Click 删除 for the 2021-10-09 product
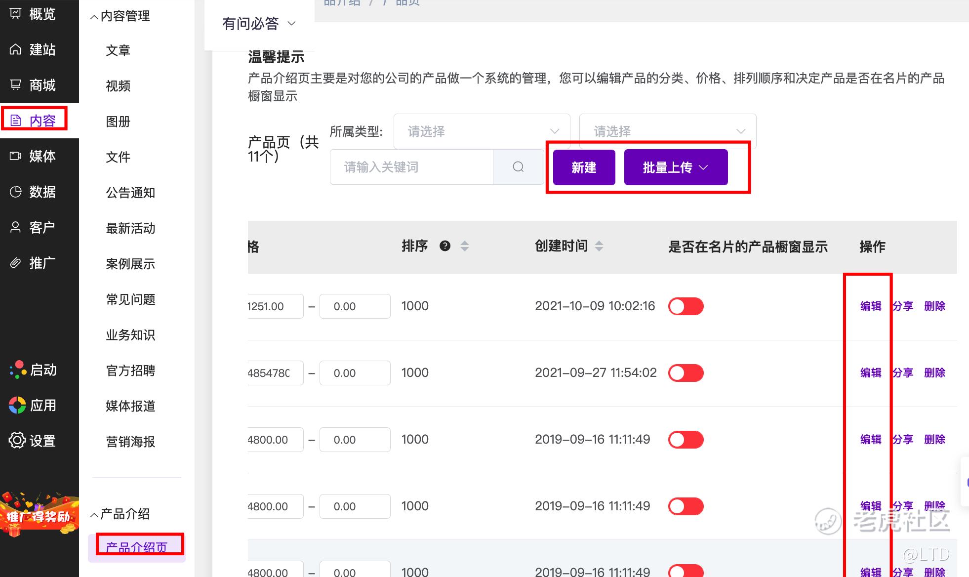Screen dimensions: 969x577 pyautogui.click(x=934, y=306)
